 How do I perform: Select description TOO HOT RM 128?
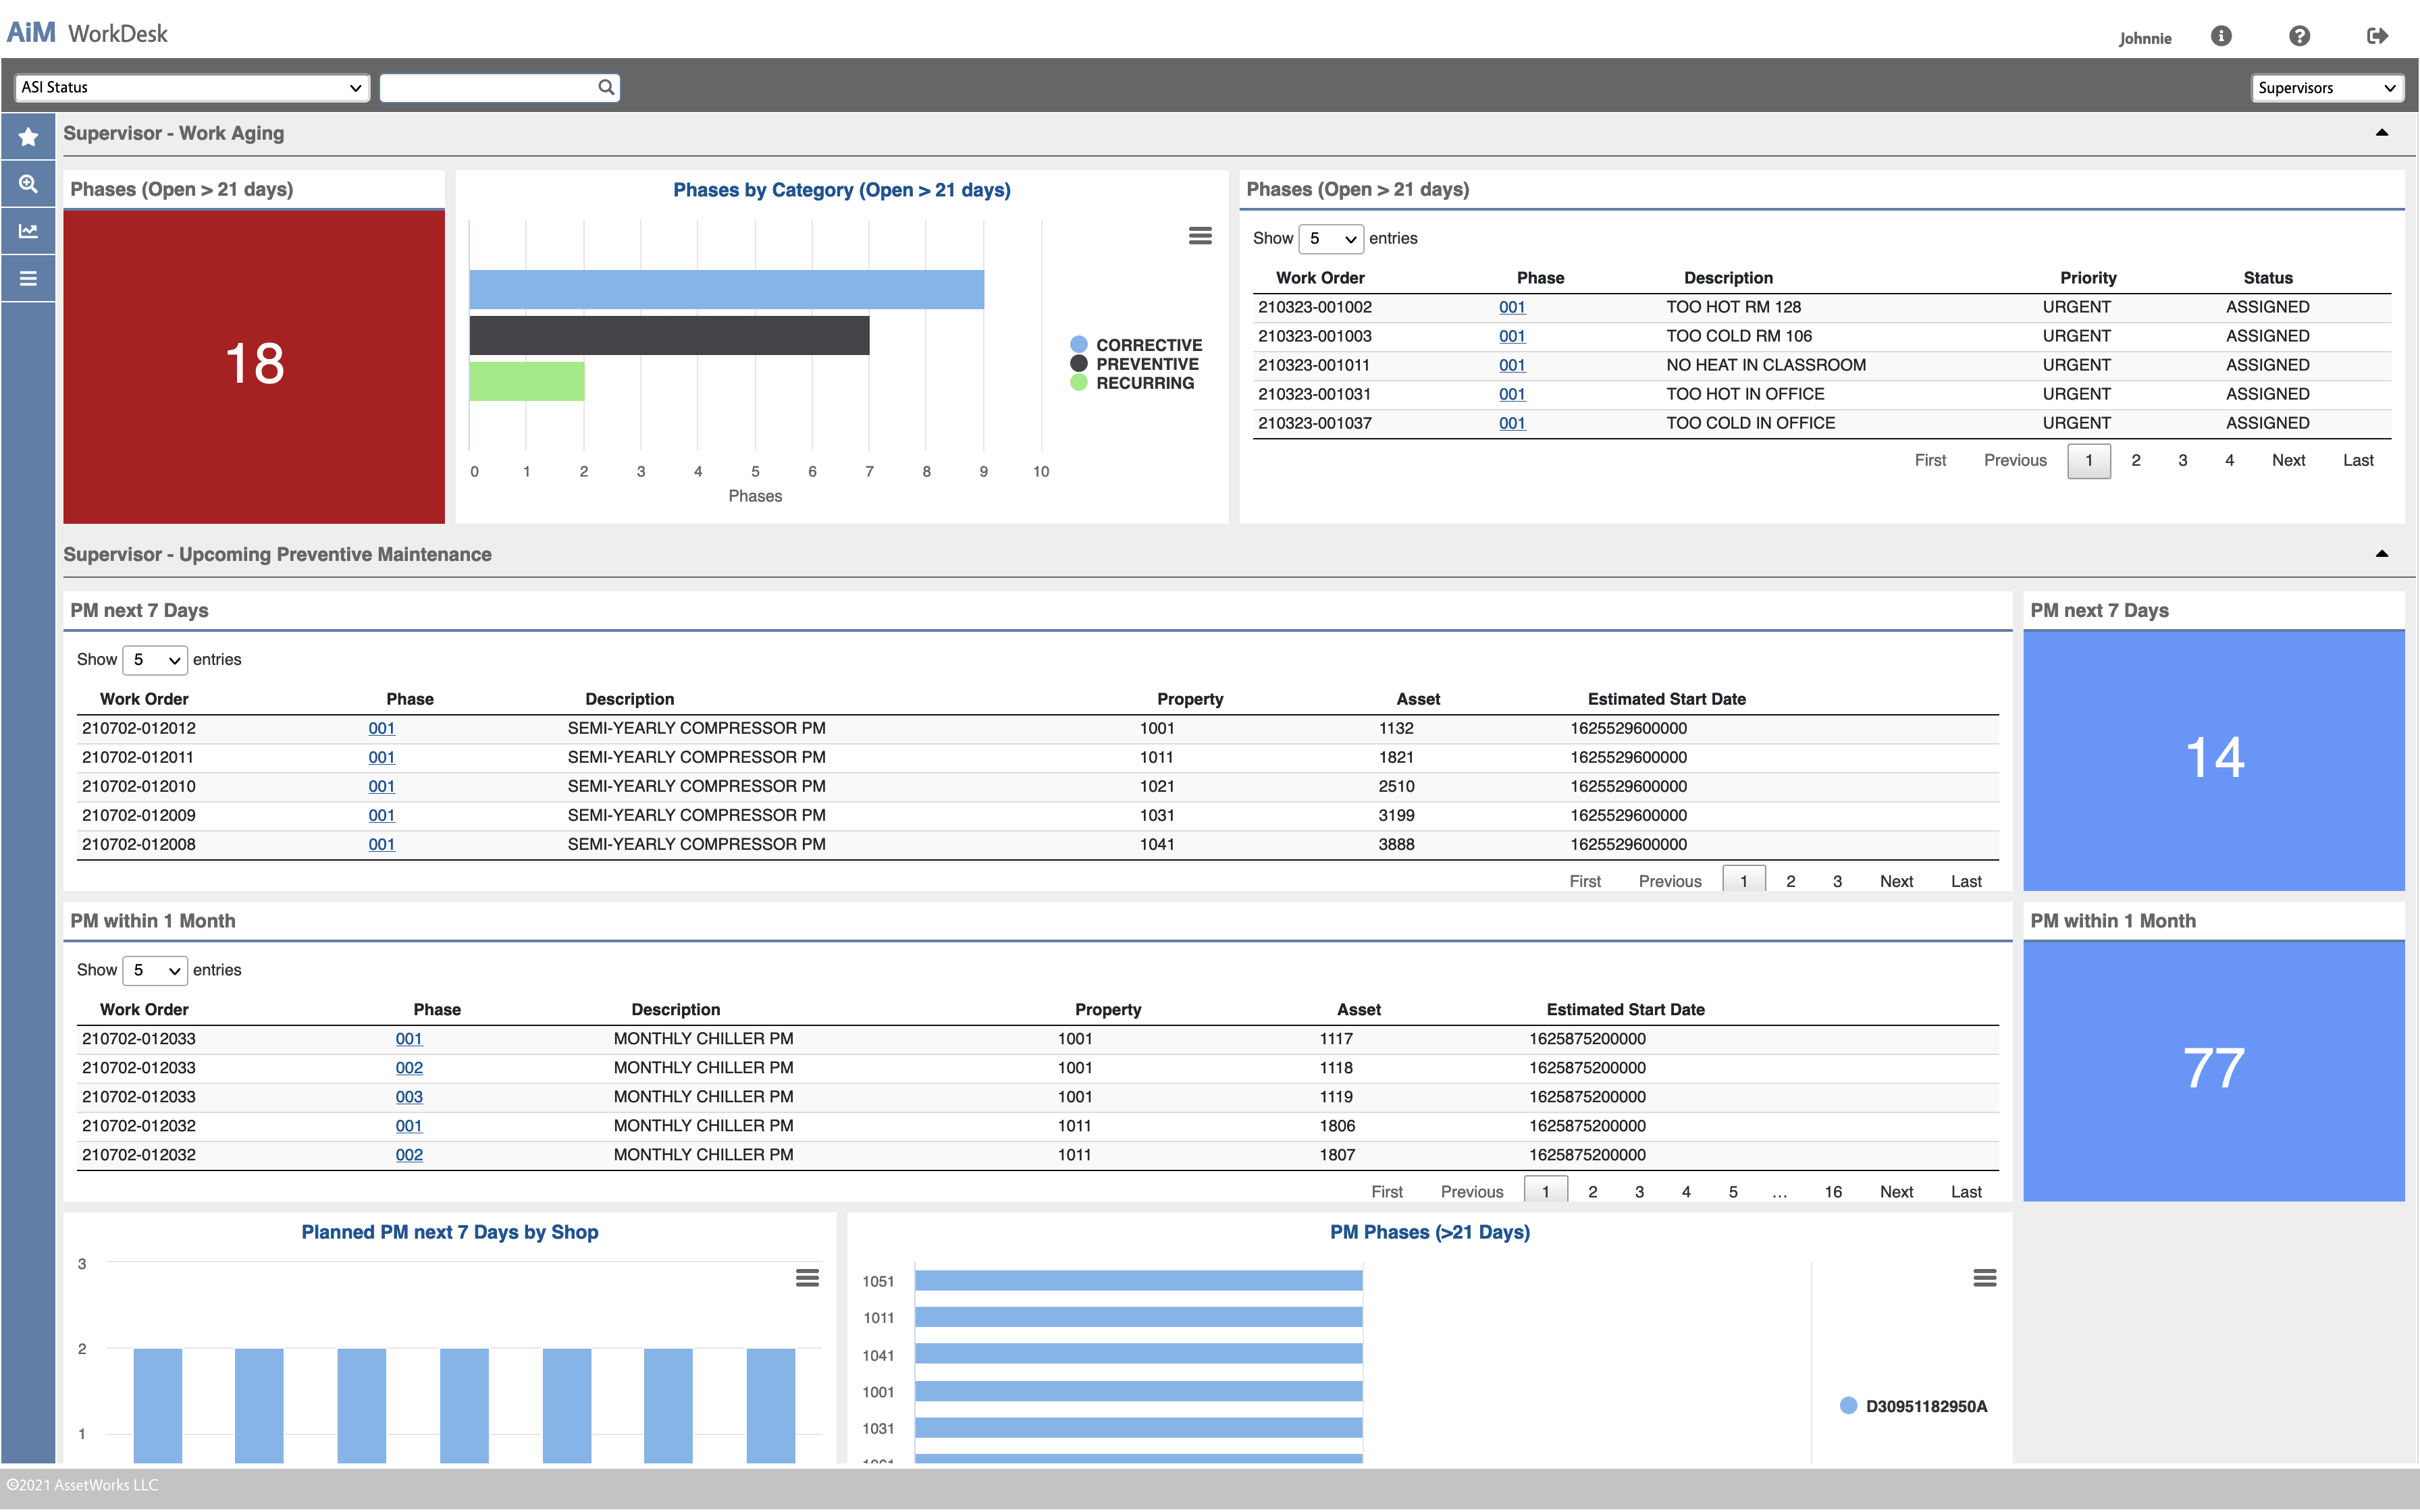pyautogui.click(x=1734, y=307)
